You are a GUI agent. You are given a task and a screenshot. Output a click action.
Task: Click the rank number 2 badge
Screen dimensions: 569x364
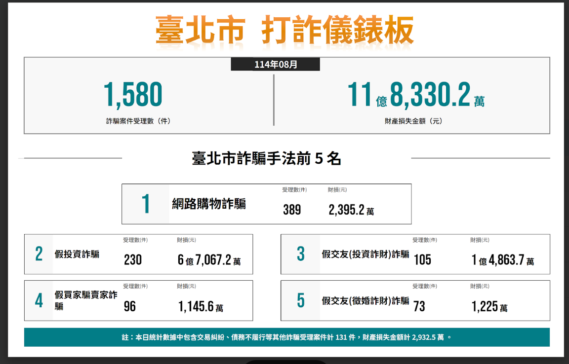point(39,255)
